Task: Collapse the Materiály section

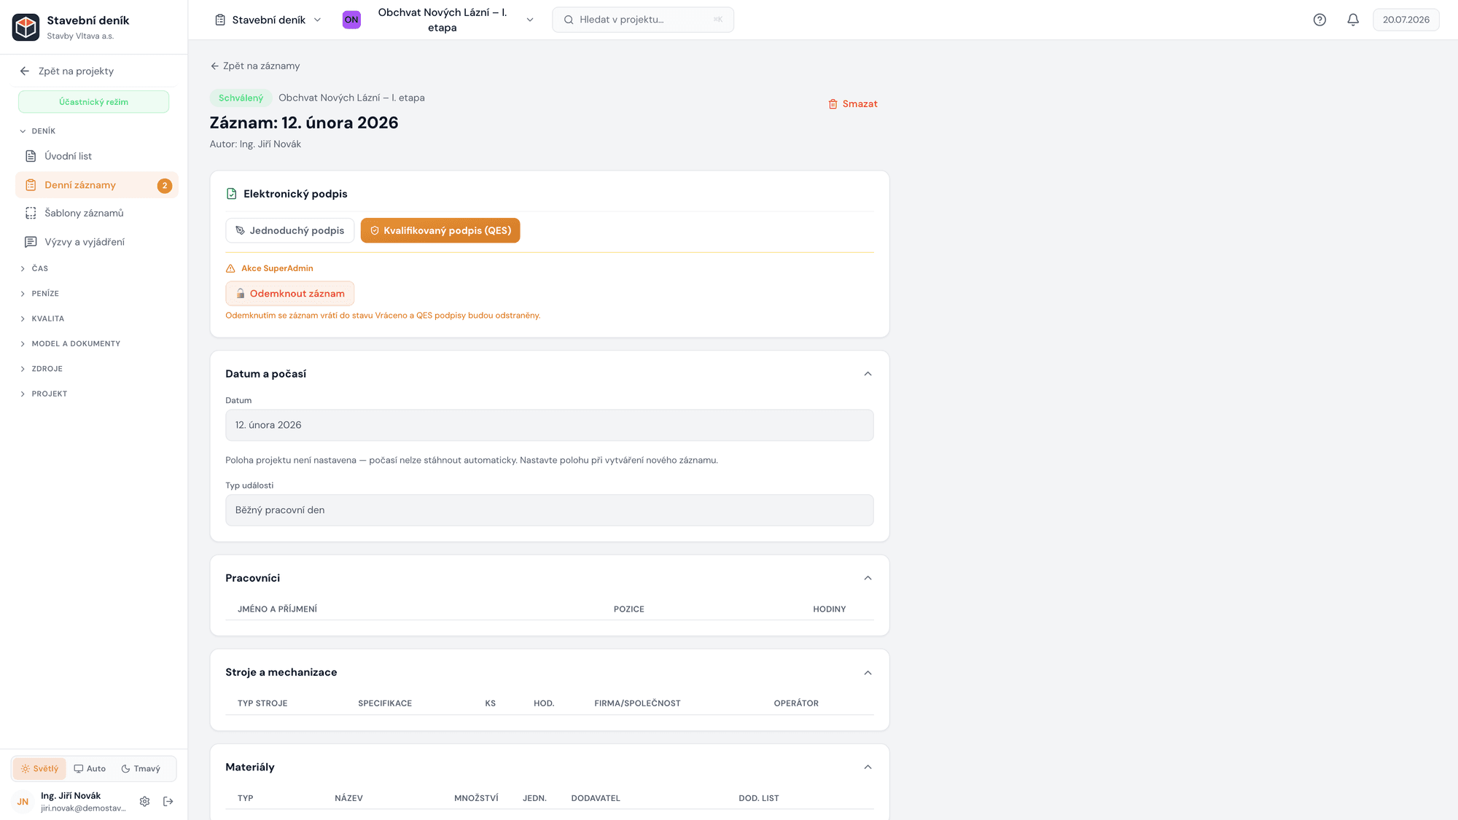Action: click(868, 767)
